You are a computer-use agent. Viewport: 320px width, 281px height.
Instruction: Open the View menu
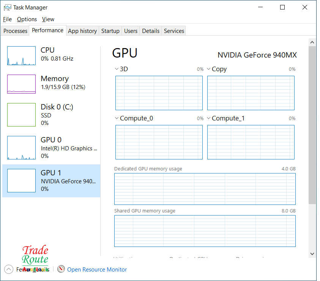pyautogui.click(x=48, y=19)
